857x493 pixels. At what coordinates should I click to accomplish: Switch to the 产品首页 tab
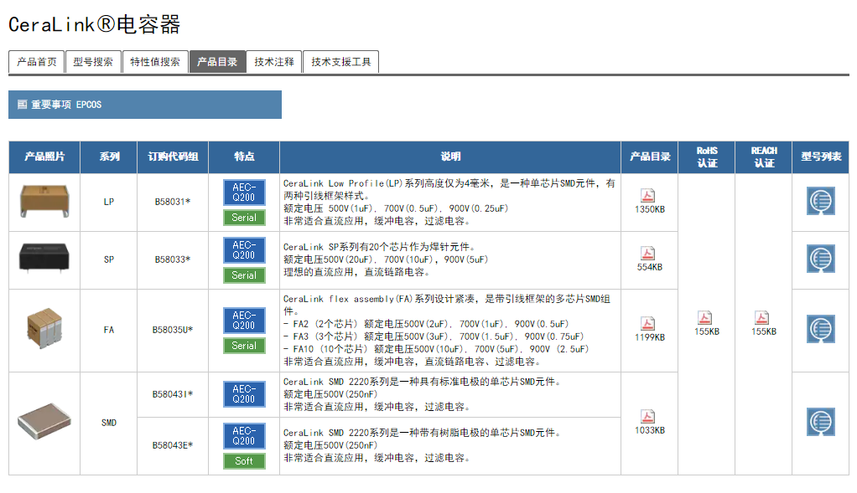click(x=37, y=62)
